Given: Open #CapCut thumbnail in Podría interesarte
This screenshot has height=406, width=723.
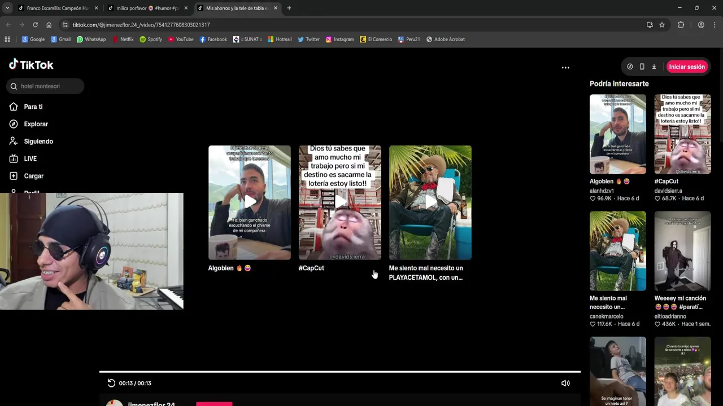Looking at the screenshot, I should 682,134.
